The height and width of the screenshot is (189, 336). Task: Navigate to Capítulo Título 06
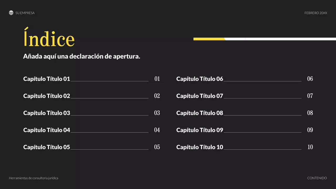click(x=199, y=79)
